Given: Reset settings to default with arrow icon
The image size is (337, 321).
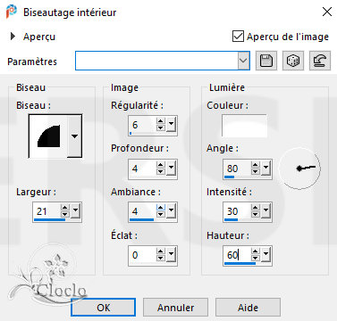Looking at the screenshot, I should click(320, 61).
